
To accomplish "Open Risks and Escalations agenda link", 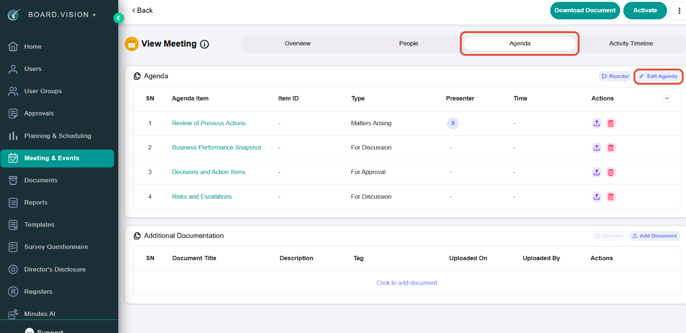I will click(x=202, y=197).
